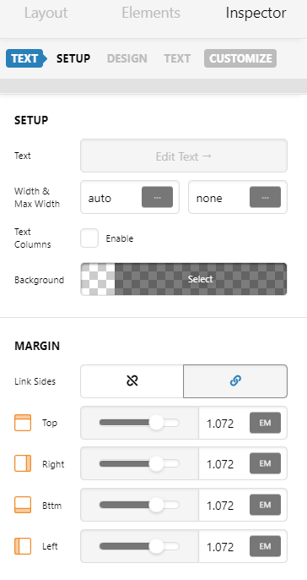Image resolution: width=307 pixels, height=580 pixels.
Task: Select the Background color swatch
Action: [184, 279]
